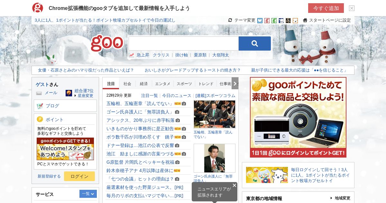Click the horoscope constellation icon

click(69, 93)
